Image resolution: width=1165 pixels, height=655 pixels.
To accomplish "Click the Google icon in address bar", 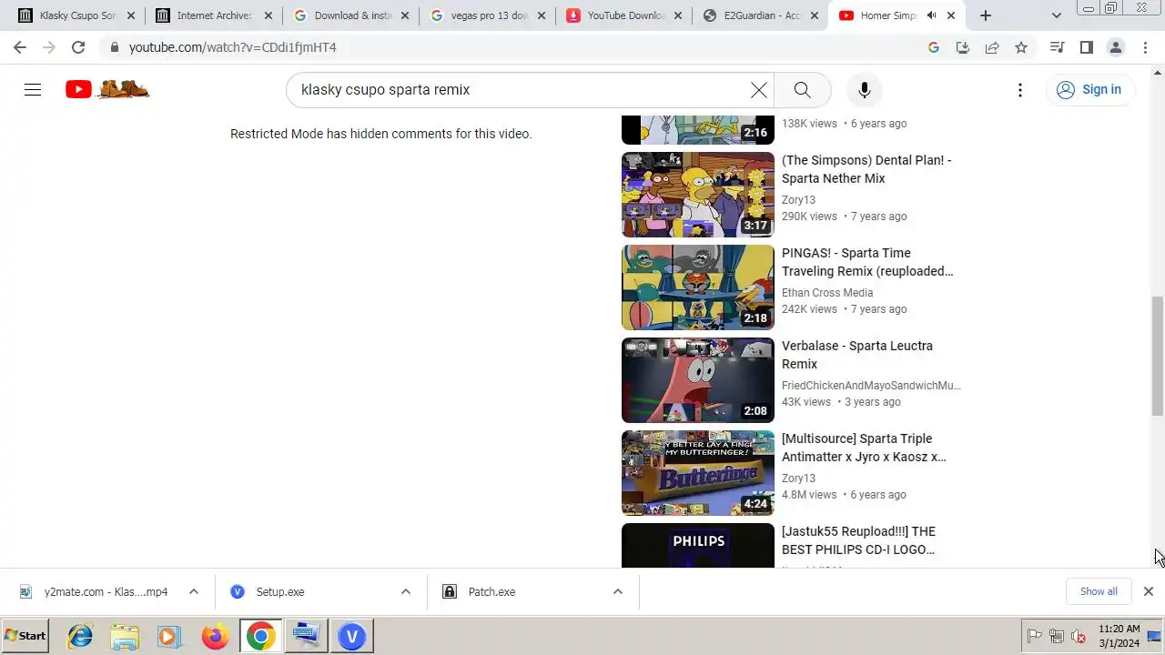I will (934, 47).
